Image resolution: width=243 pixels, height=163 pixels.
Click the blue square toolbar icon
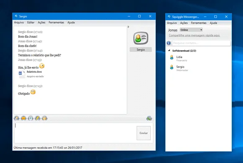click(31, 118)
